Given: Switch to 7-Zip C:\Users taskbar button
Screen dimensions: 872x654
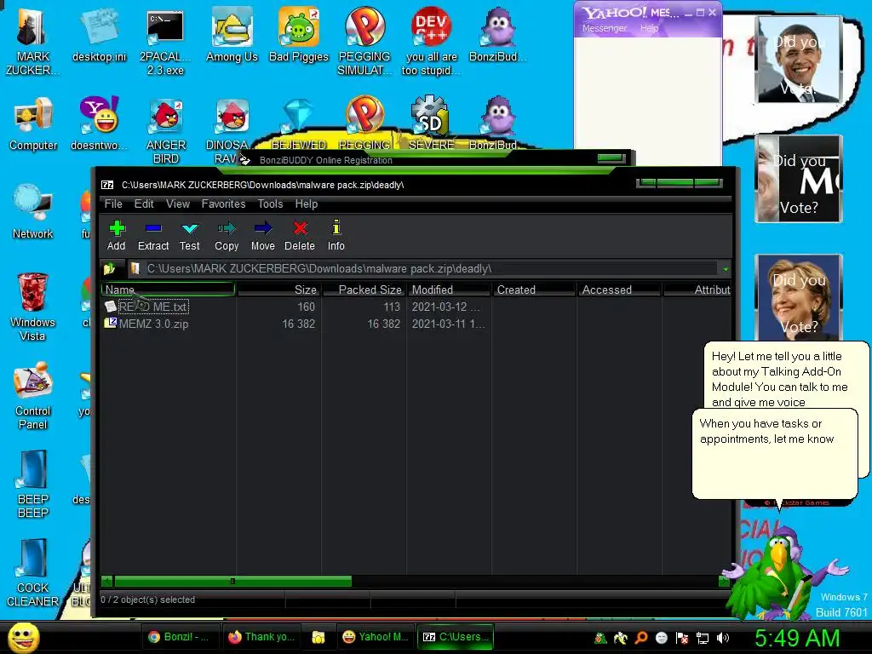Looking at the screenshot, I should (456, 637).
